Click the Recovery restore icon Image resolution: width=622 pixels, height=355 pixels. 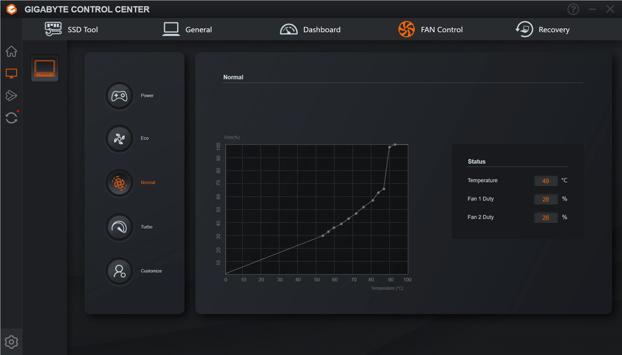(524, 29)
